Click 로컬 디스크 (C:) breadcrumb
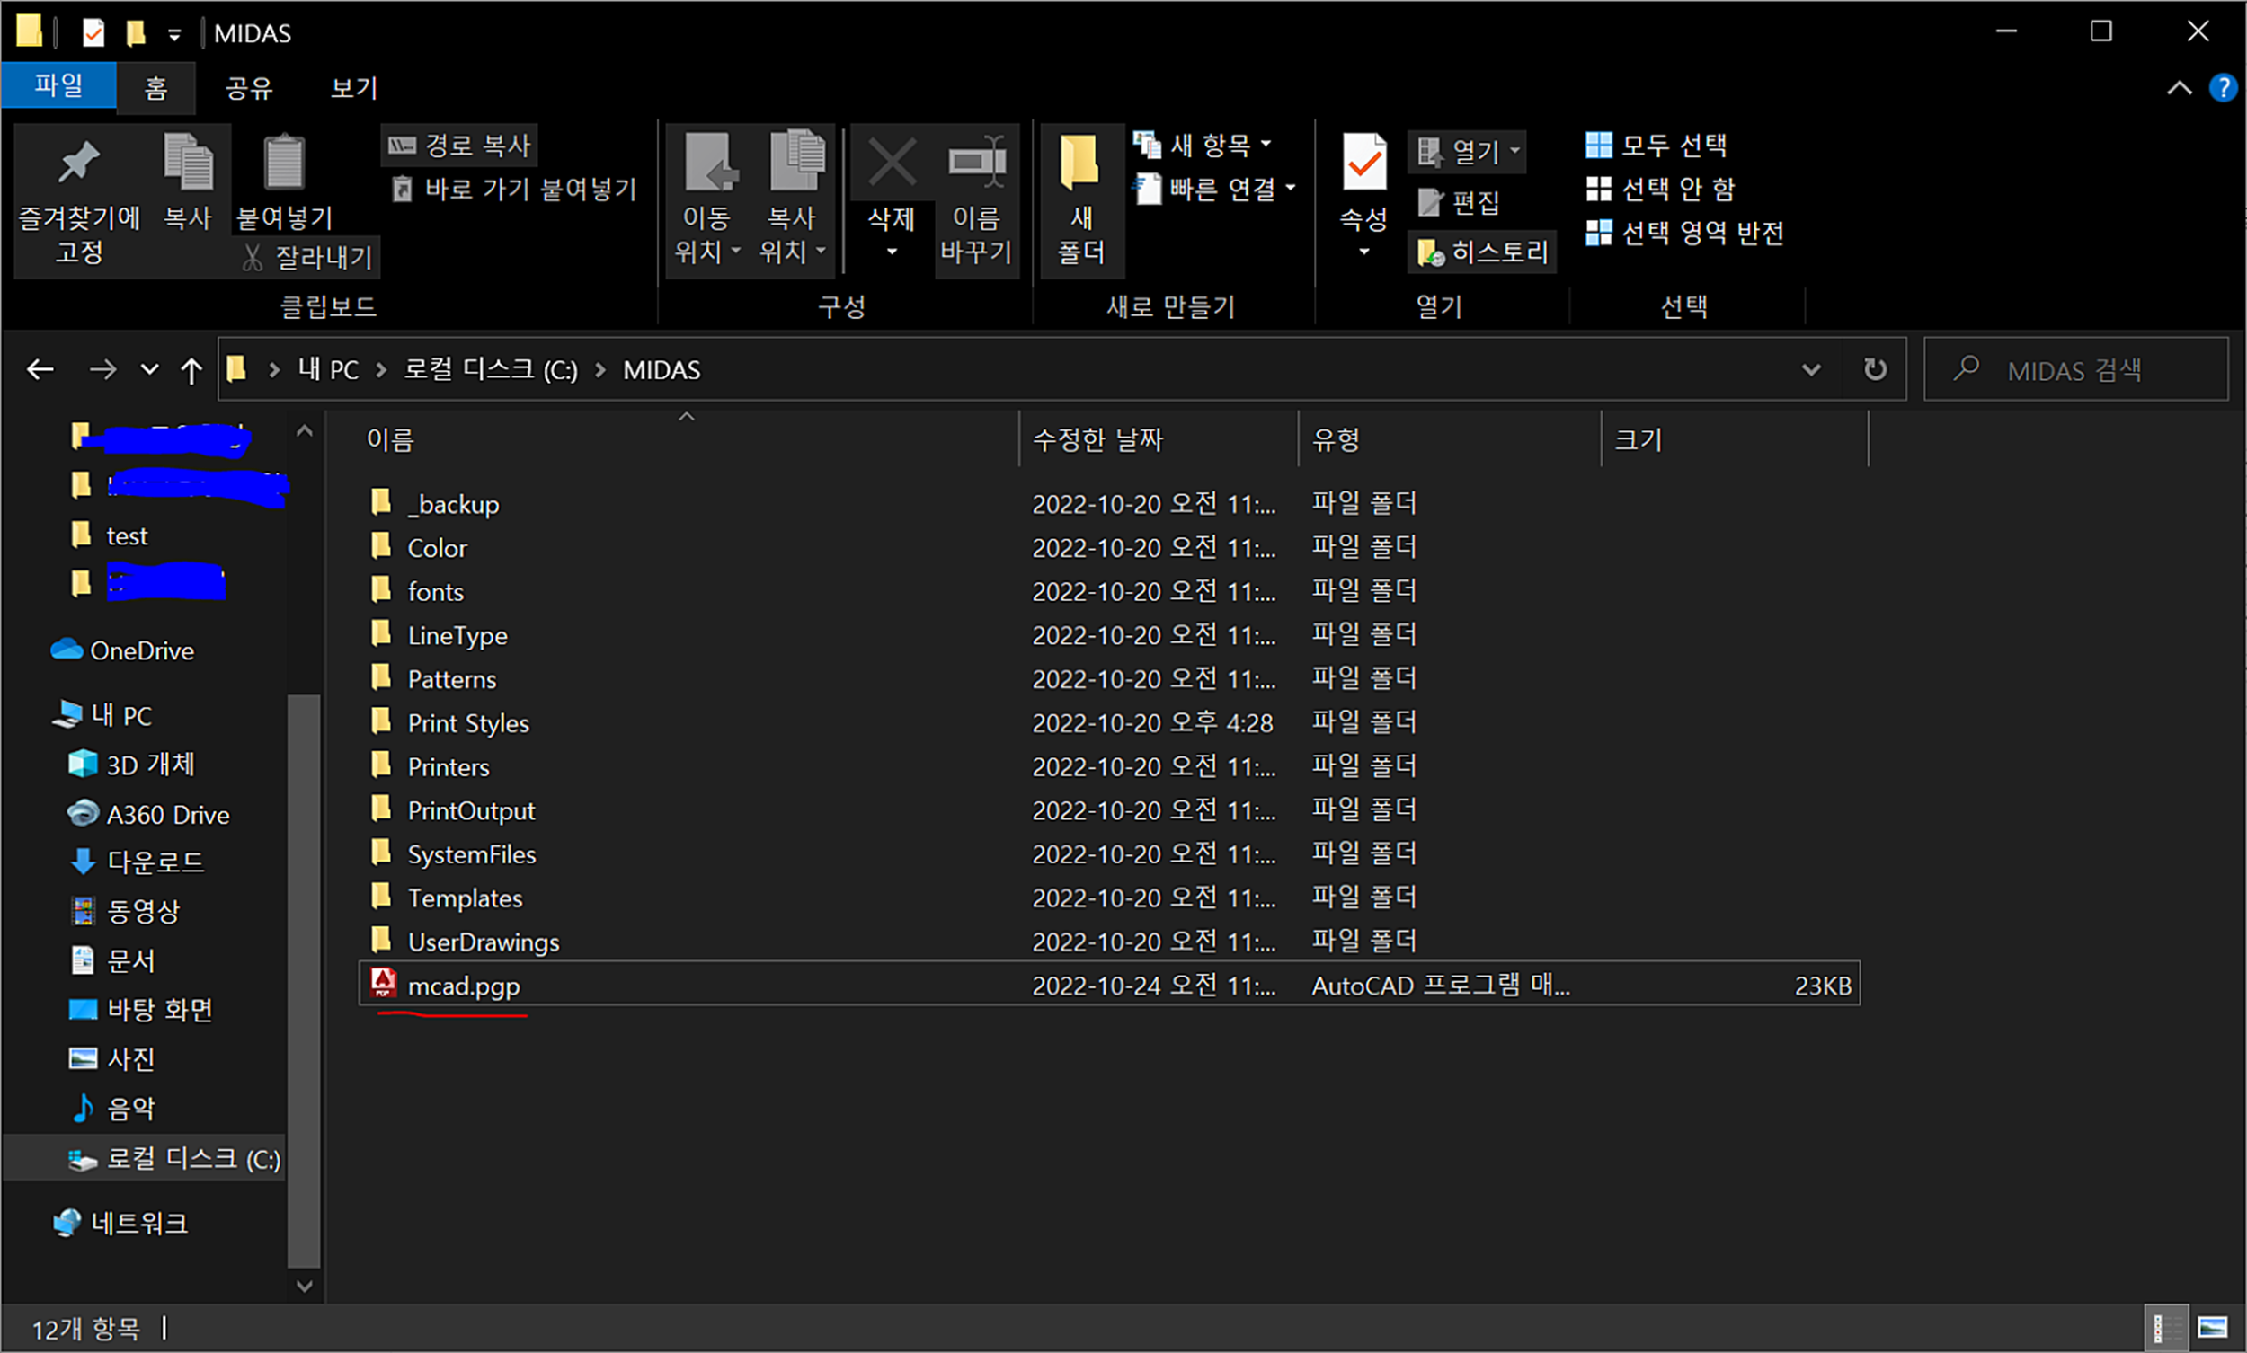This screenshot has width=2247, height=1353. coord(491,369)
